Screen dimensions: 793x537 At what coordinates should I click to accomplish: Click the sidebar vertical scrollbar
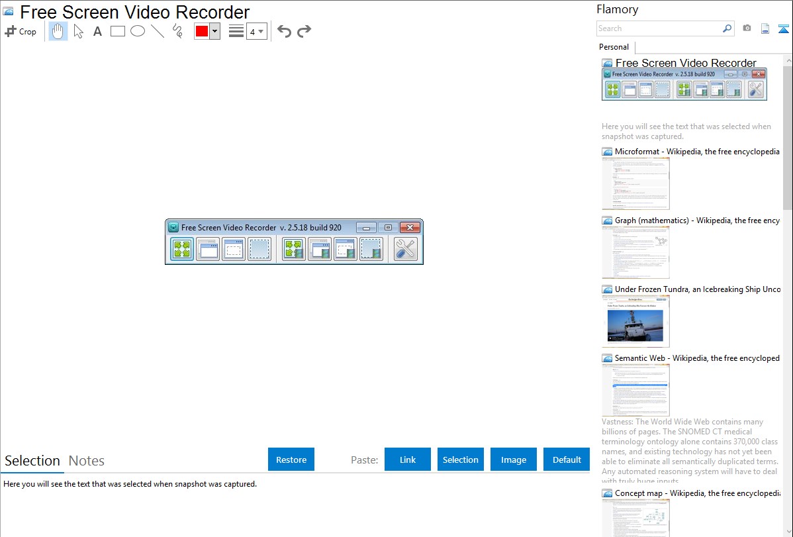coord(788,136)
